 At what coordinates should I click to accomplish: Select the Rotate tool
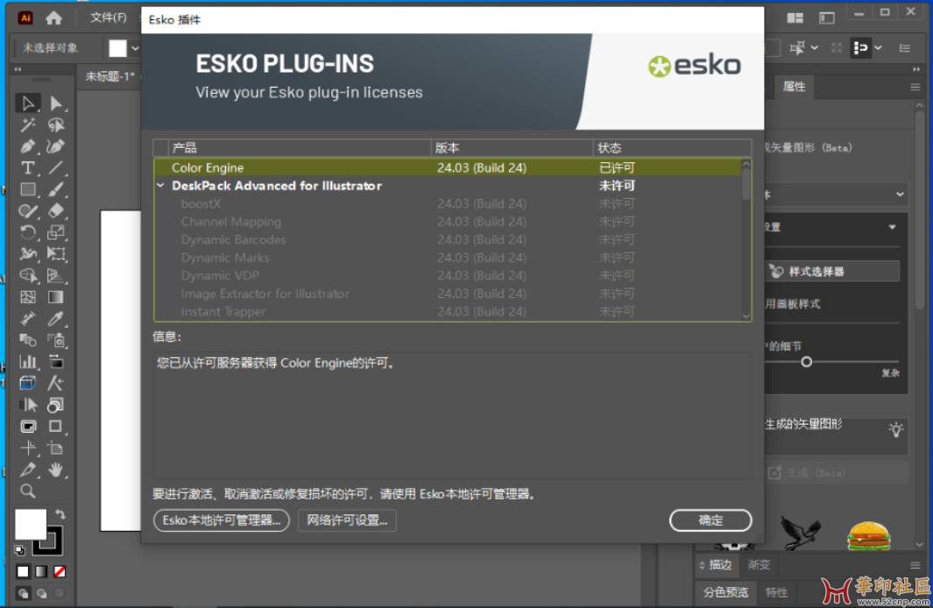coord(27,233)
